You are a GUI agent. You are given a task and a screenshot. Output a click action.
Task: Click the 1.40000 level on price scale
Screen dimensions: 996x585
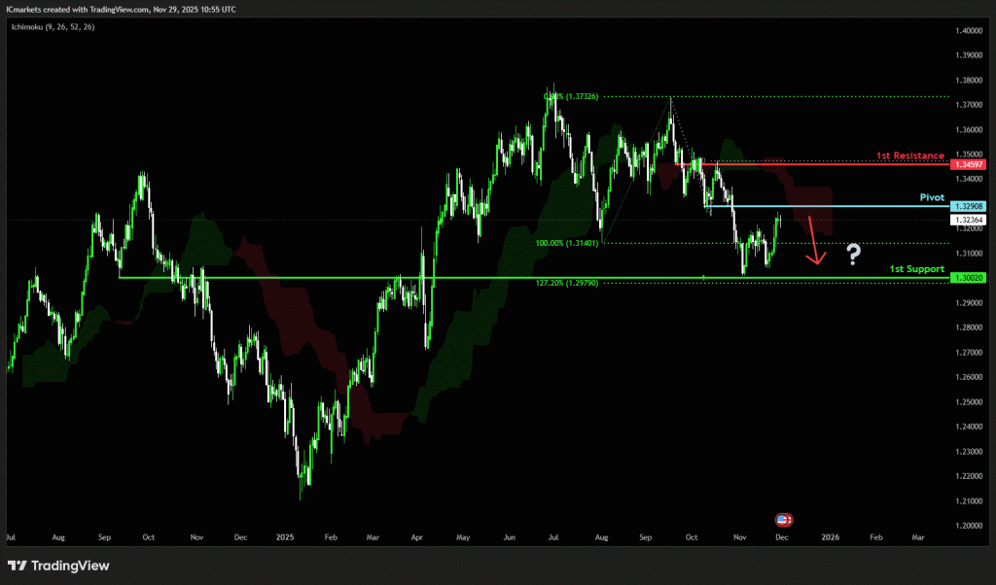point(968,31)
